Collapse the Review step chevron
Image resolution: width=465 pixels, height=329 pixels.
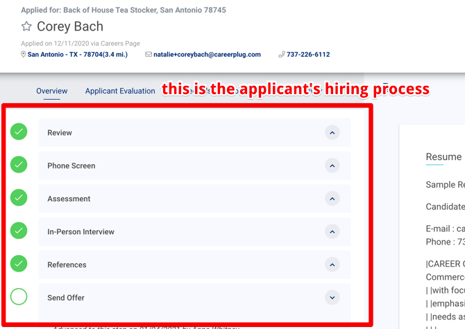click(x=332, y=133)
